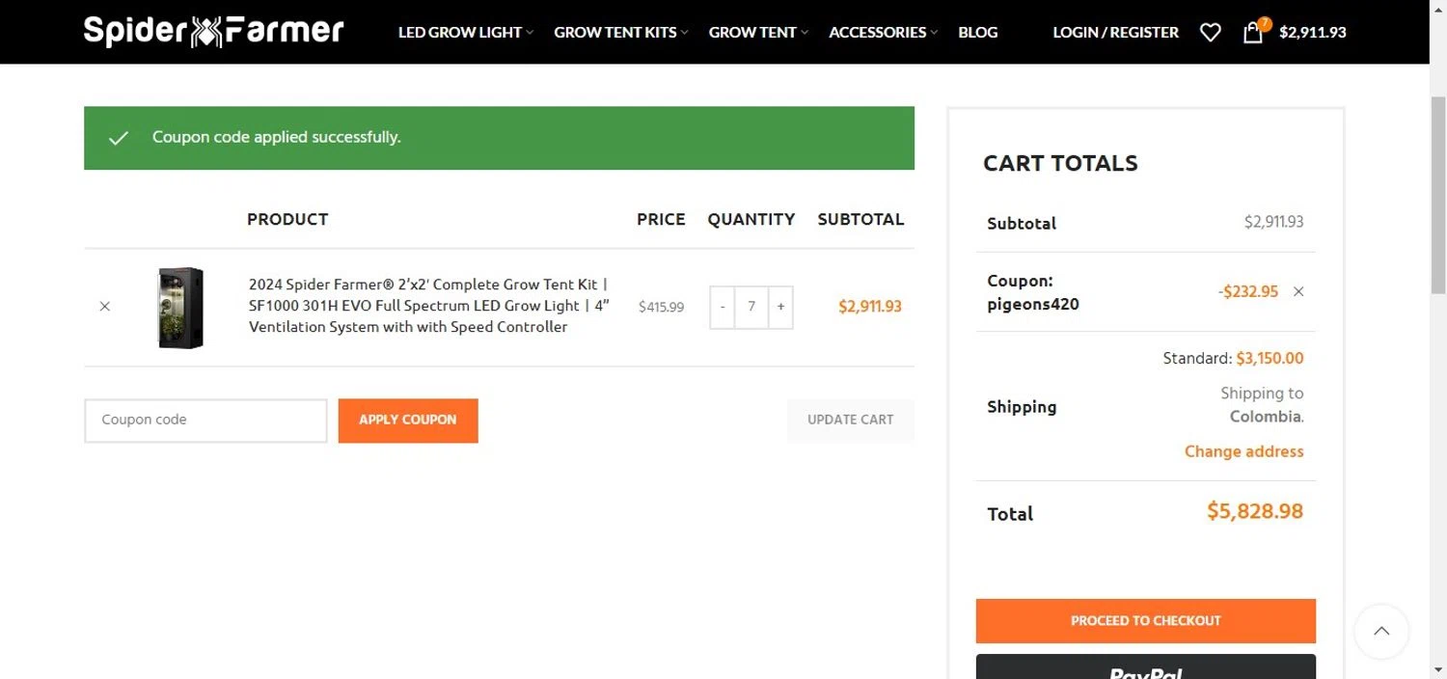Open the Grow Tent menu
Image resolution: width=1447 pixels, height=679 pixels.
point(758,33)
